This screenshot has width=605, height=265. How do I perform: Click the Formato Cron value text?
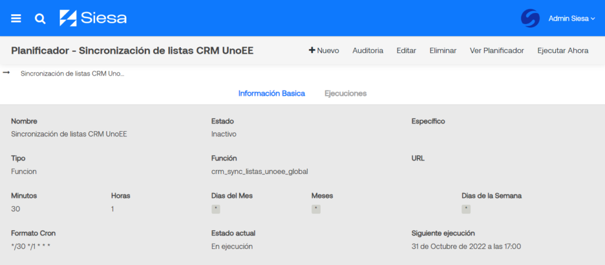click(x=31, y=246)
